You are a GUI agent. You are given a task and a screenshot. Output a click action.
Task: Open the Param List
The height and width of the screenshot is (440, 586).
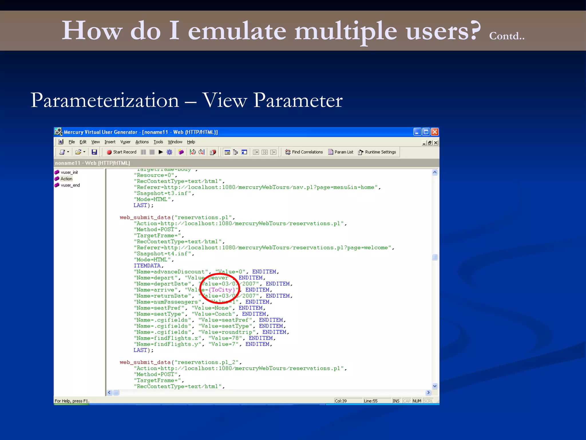pyautogui.click(x=340, y=152)
